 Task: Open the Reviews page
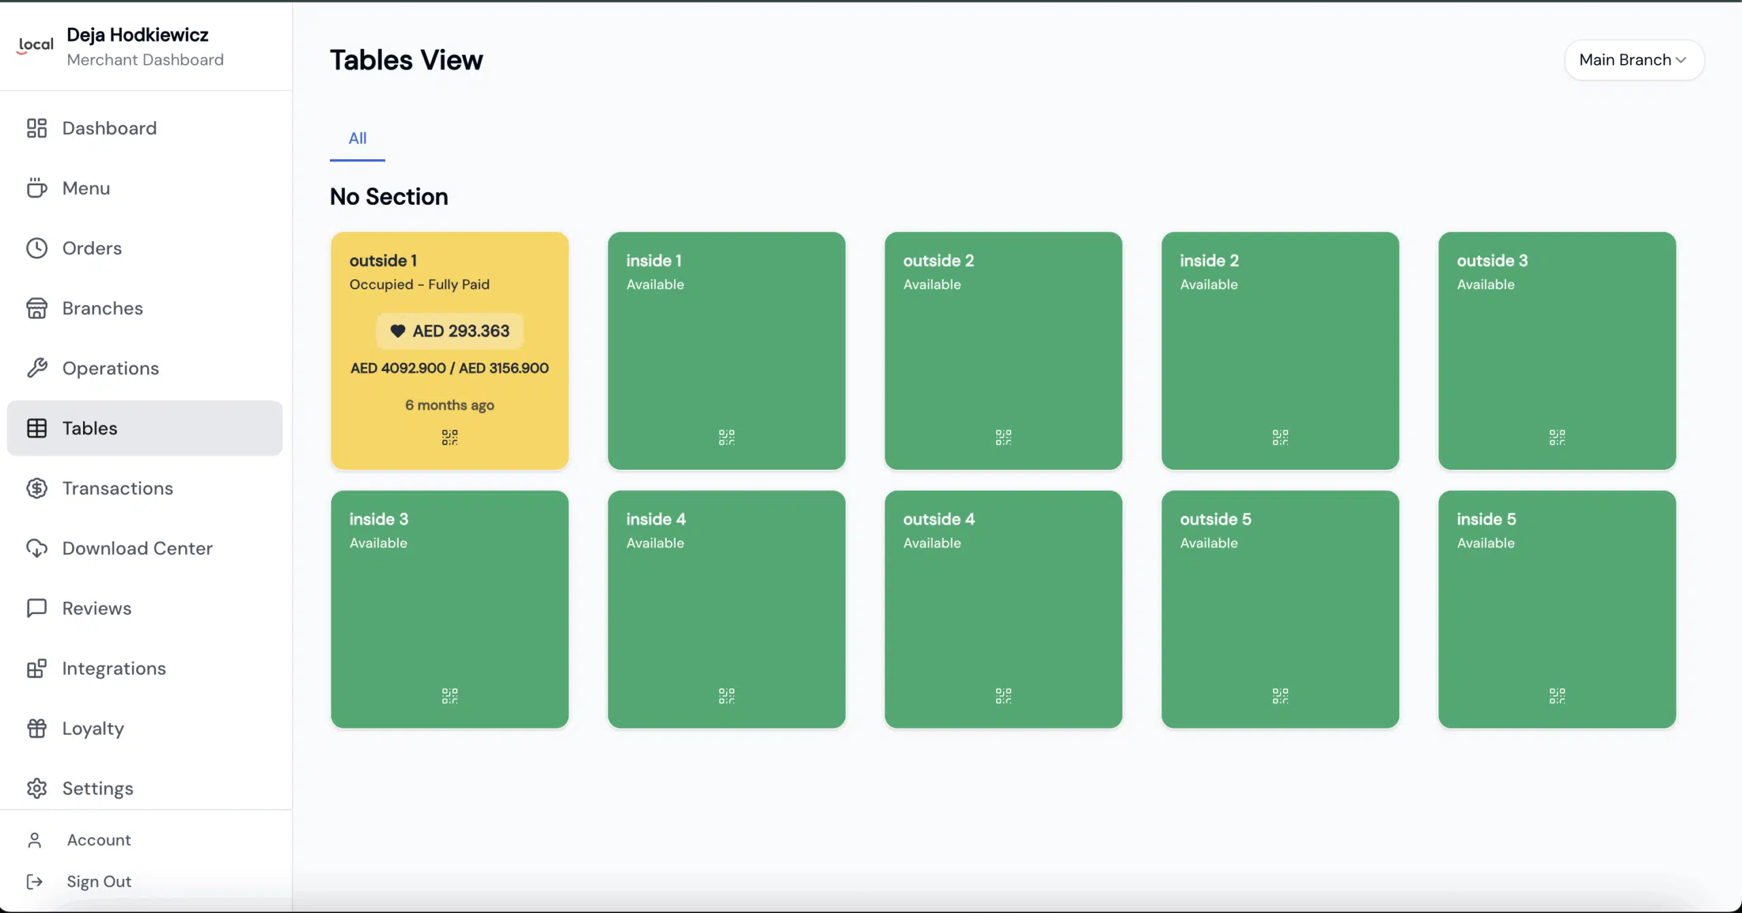click(x=97, y=608)
